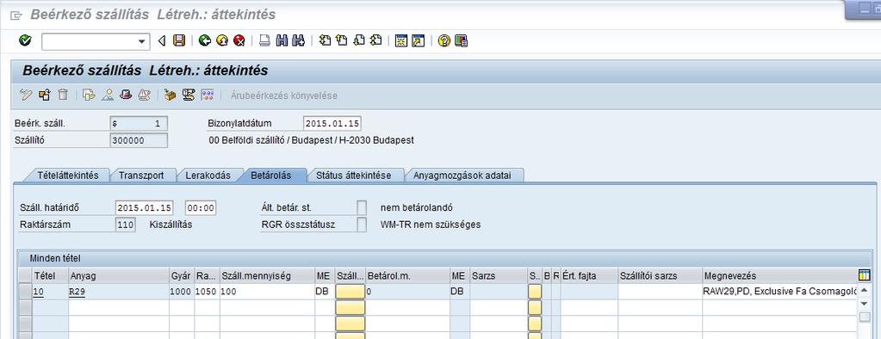Open the command field dropdown
This screenshot has height=339, width=881.
(141, 41)
